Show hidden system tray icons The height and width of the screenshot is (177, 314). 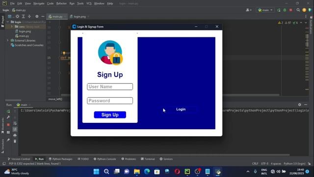248,172
